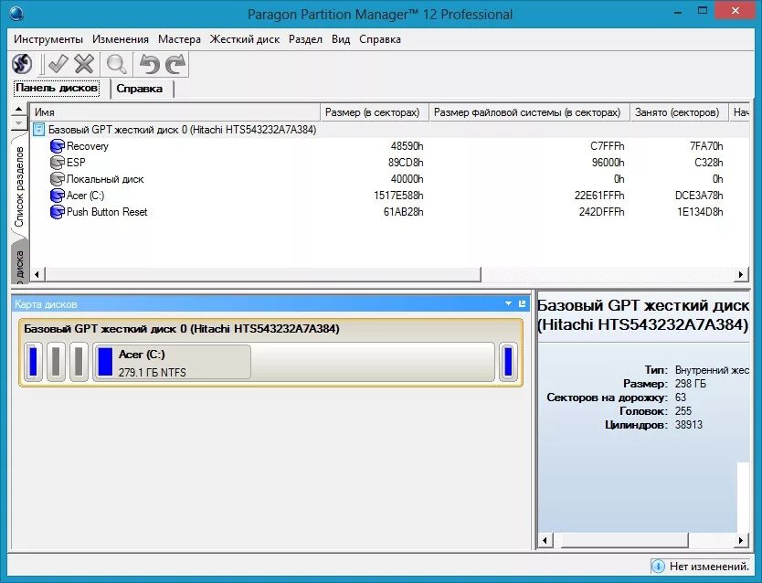Open the Вид menu
Viewport: 762px width, 583px height.
point(341,39)
